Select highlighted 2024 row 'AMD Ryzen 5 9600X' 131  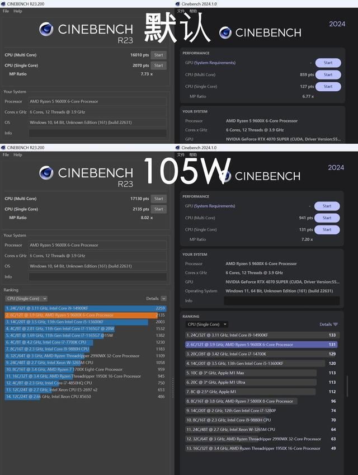(262, 345)
